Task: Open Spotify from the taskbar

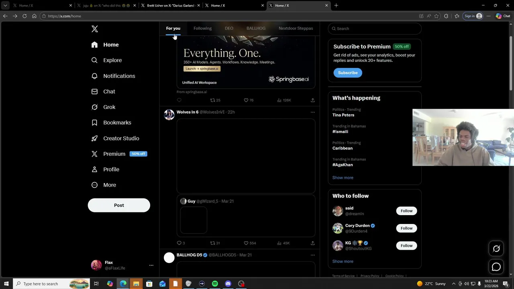Action: (215, 284)
